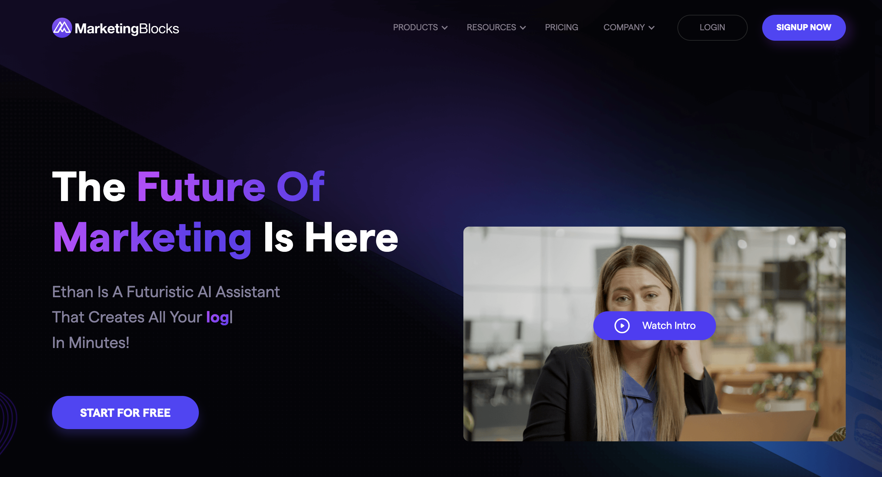Expand the chevron beside RESOURCES
Screen dimensions: 882x477
[523, 28]
